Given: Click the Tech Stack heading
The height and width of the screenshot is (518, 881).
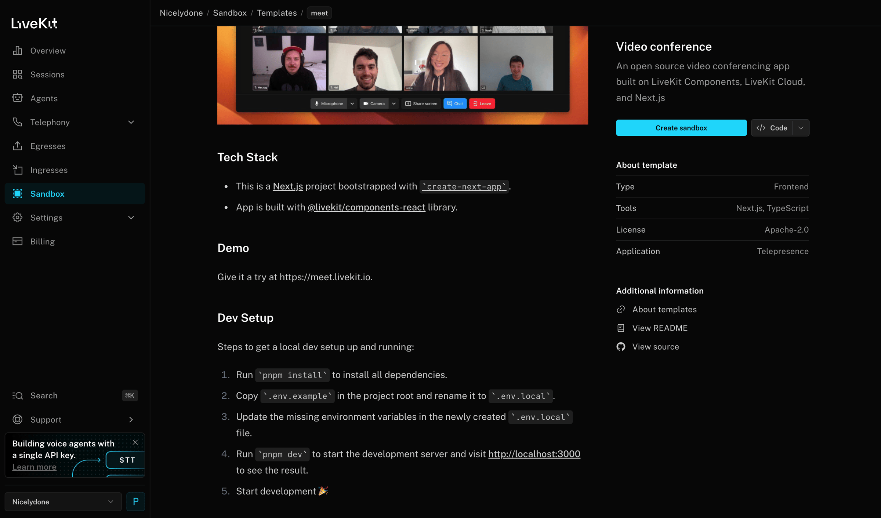Looking at the screenshot, I should [247, 157].
